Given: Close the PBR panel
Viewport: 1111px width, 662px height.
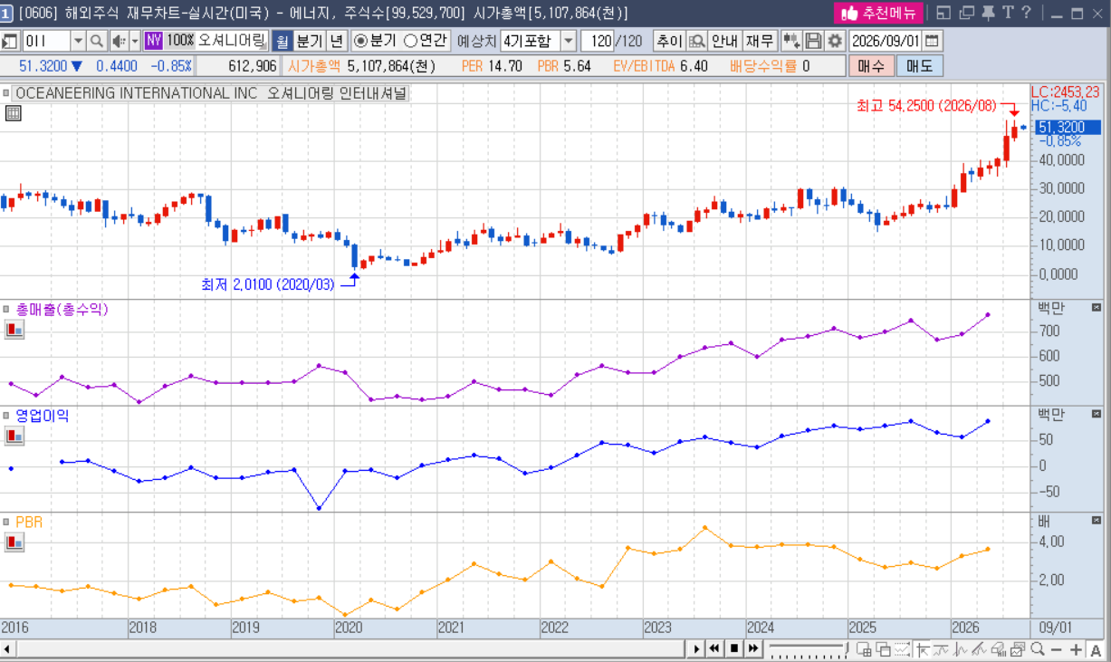Looking at the screenshot, I should coord(1097,521).
